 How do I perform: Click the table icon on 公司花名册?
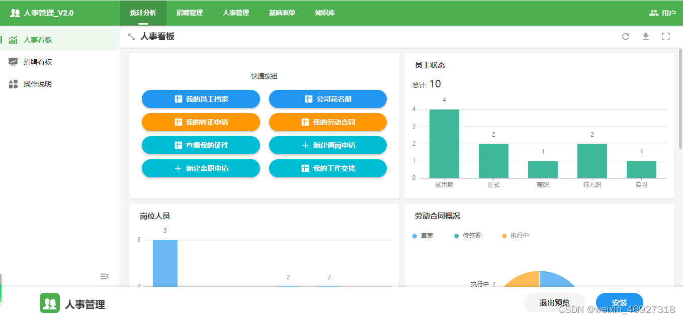pyautogui.click(x=309, y=99)
